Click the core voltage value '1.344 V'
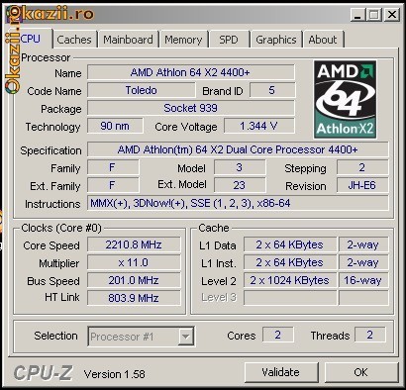 pos(258,126)
